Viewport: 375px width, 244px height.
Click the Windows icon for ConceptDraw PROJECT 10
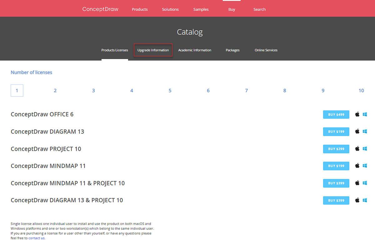click(x=365, y=149)
